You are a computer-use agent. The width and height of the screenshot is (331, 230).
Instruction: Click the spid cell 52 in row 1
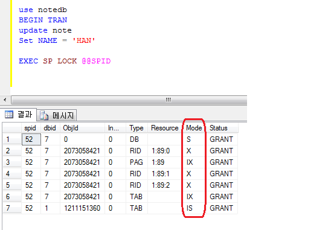pos(31,139)
